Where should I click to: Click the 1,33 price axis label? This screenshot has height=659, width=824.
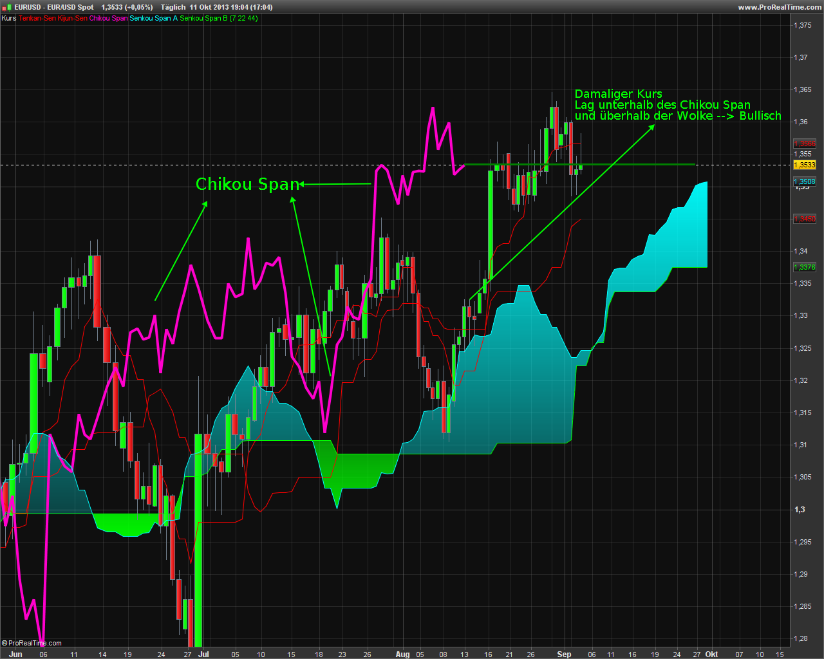(801, 315)
